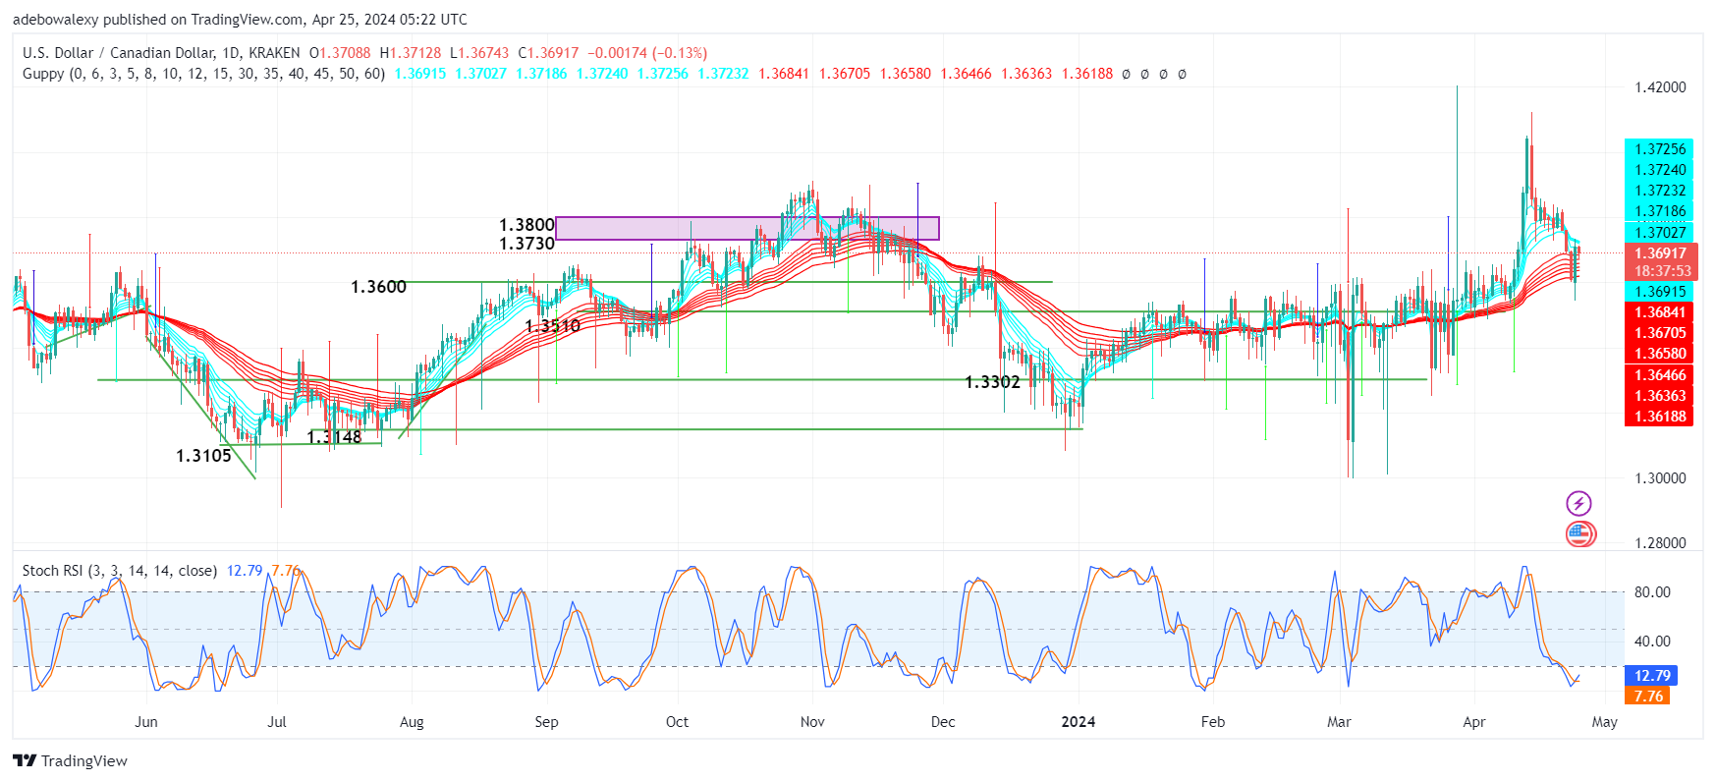This screenshot has width=1716, height=782.
Task: Click the cyan price label 1.37256
Action: 1659,149
